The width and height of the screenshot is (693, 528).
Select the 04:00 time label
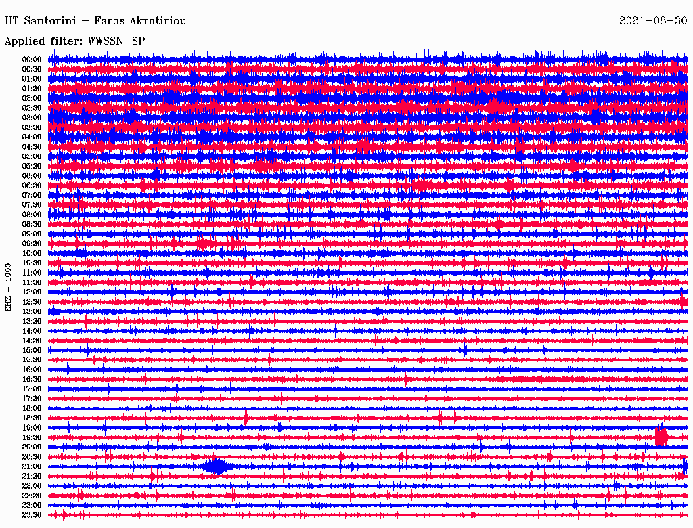click(32, 137)
